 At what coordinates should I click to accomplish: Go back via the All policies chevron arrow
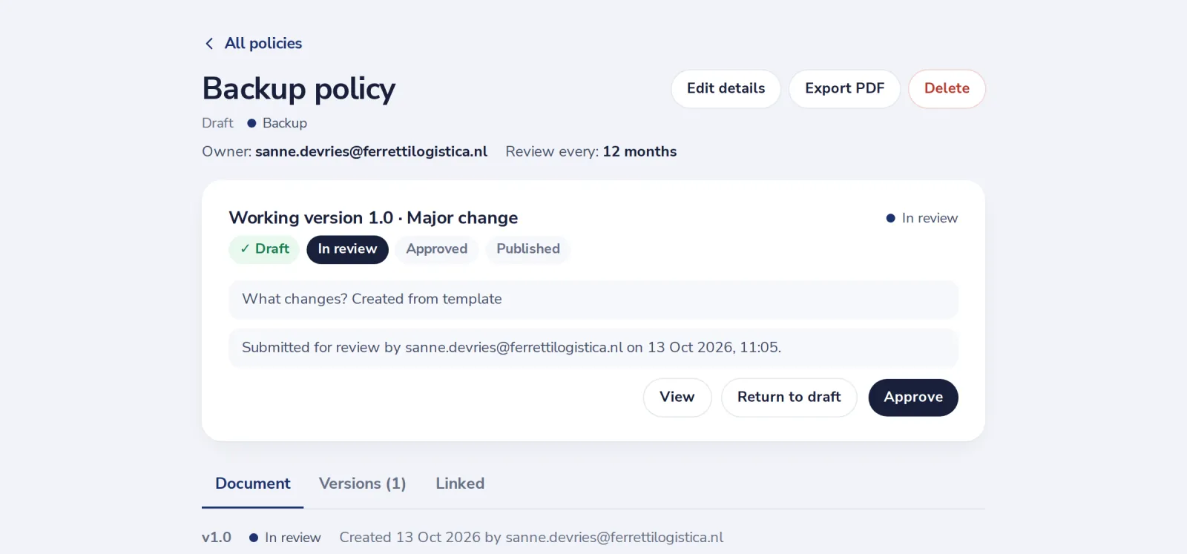(209, 44)
